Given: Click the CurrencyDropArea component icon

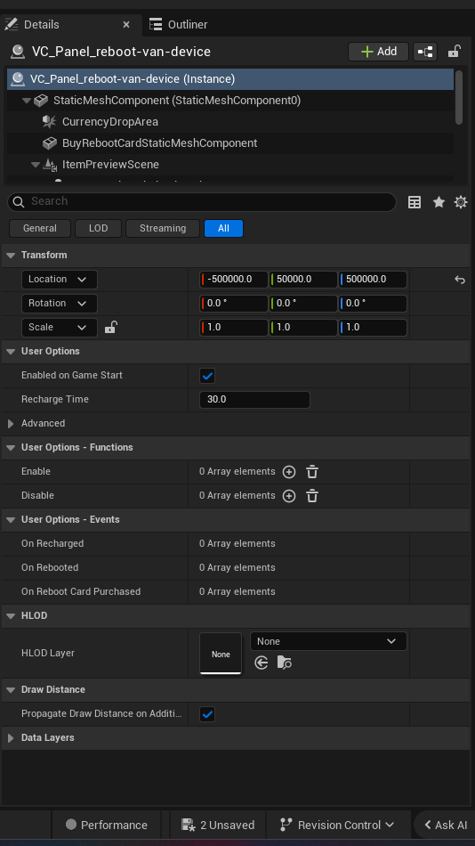Looking at the screenshot, I should click(x=49, y=122).
